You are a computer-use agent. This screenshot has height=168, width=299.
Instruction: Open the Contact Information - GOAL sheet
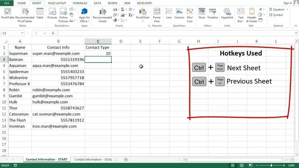pyautogui.click(x=93, y=160)
